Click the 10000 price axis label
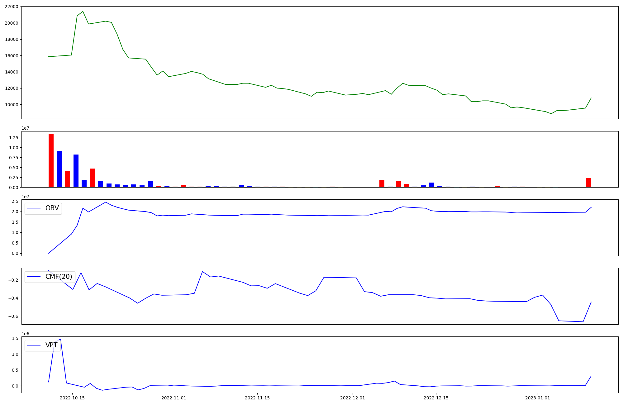623x405 pixels. pyautogui.click(x=11, y=105)
